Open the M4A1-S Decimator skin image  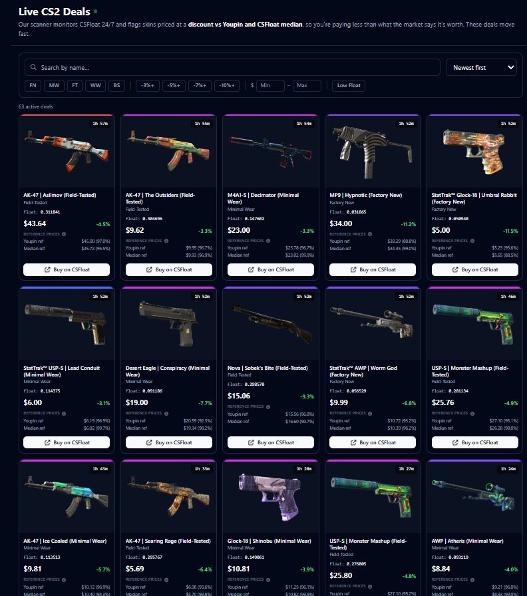click(271, 151)
